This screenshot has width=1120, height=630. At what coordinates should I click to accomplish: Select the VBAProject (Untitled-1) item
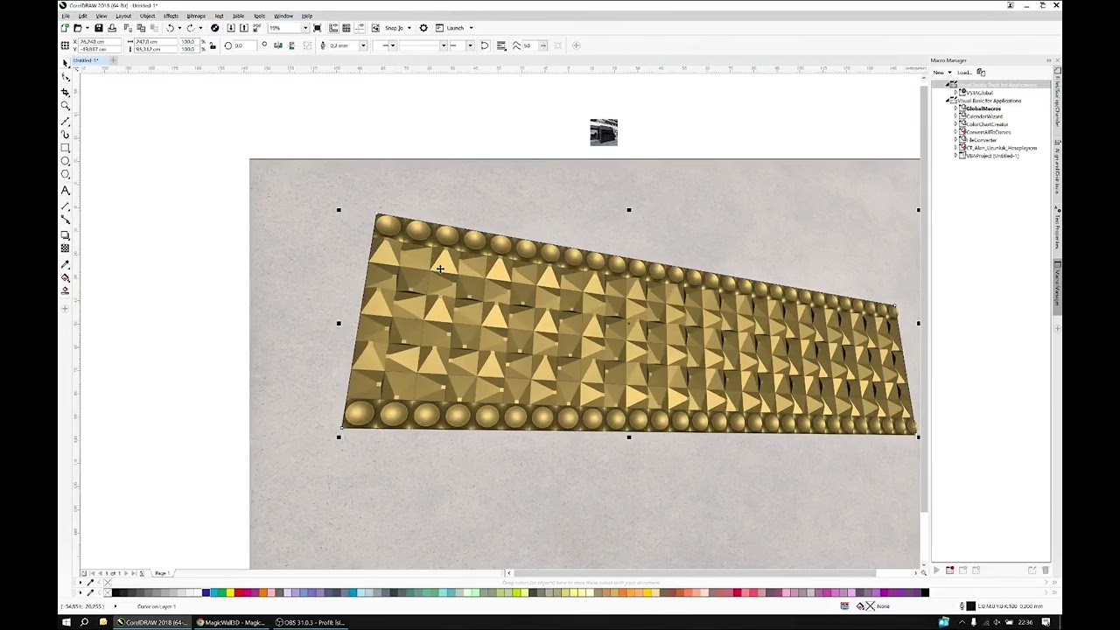pos(992,156)
